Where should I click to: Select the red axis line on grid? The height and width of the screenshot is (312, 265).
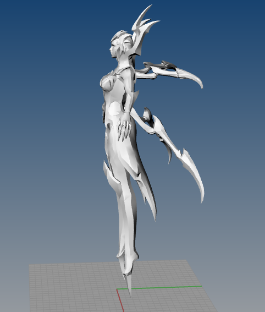pos(120,300)
